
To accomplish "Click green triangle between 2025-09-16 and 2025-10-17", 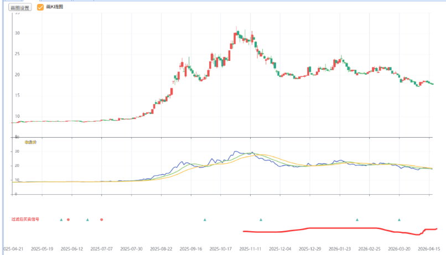I will (x=205, y=220).
